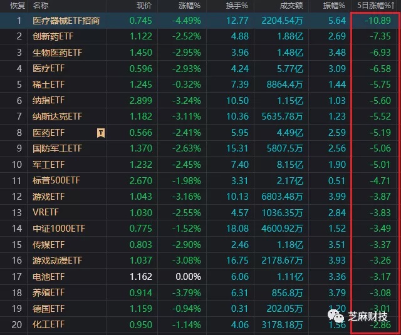Sort by 振幅% column header
This screenshot has height=335, width=401.
tap(334, 6)
